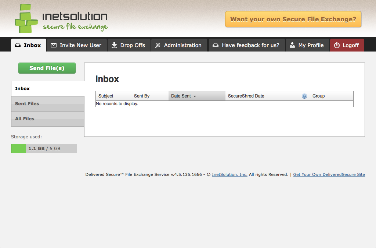
Task: Select the Inbox cloud icon
Action: pos(18,45)
